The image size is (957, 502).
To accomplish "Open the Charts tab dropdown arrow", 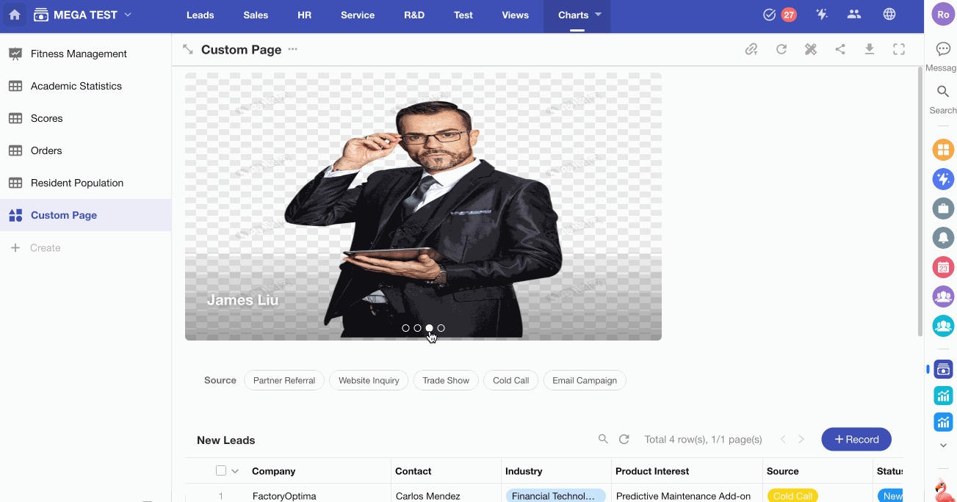I will [x=598, y=15].
